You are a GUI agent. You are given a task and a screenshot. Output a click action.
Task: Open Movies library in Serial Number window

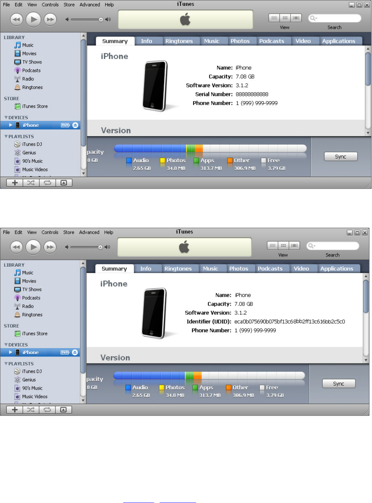coord(29,54)
